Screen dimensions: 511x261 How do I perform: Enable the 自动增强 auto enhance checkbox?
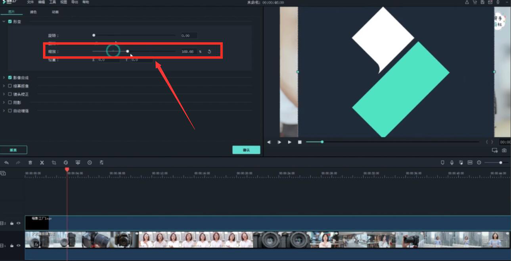(10, 111)
